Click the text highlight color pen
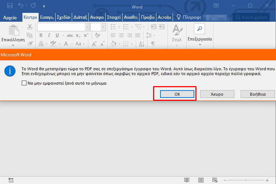This screenshot has width=276, height=184. pos(53,44)
